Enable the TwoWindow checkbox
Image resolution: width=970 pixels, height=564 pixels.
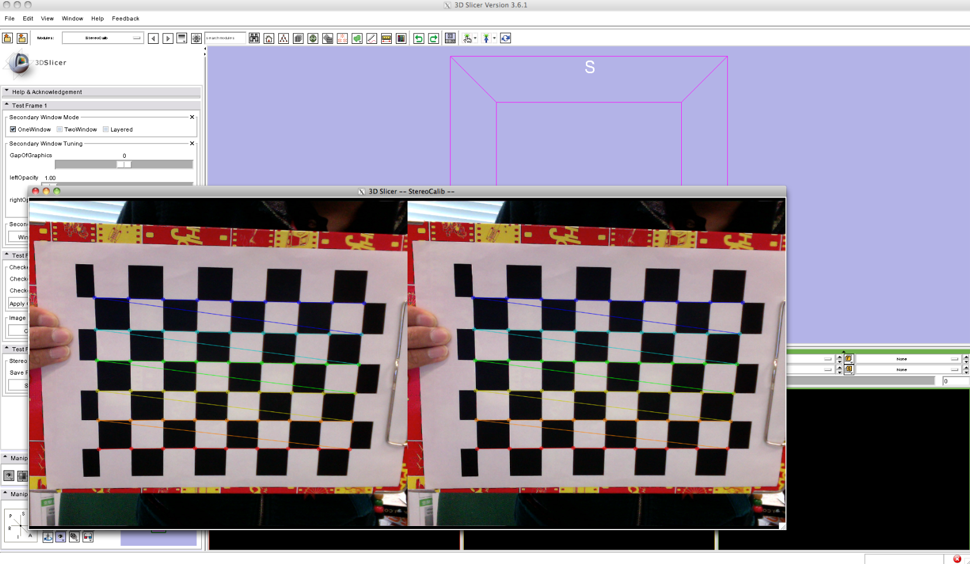pos(60,130)
